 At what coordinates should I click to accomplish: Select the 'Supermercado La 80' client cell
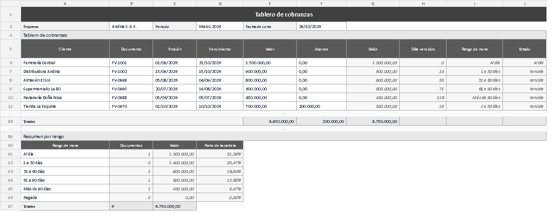65,89
